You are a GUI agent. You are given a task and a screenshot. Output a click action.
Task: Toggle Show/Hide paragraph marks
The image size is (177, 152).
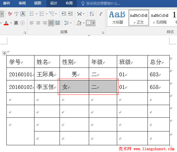pos(101,14)
